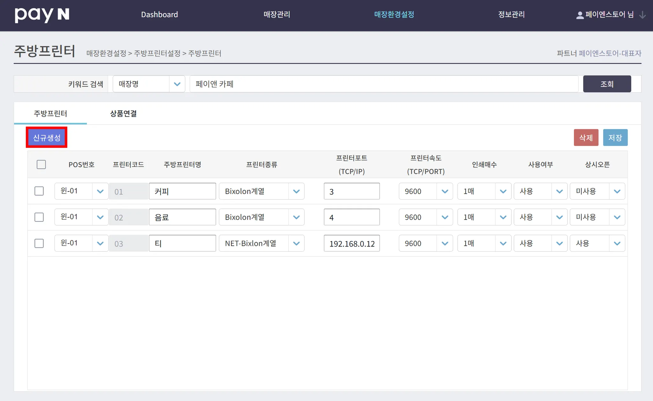This screenshot has width=653, height=401.
Task: Click the blue 저장 button
Action: (x=615, y=138)
